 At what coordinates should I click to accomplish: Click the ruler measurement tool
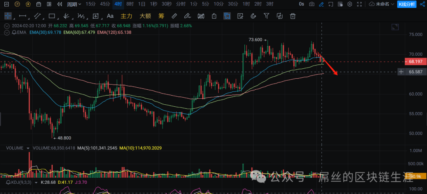pyautogui.click(x=174, y=16)
